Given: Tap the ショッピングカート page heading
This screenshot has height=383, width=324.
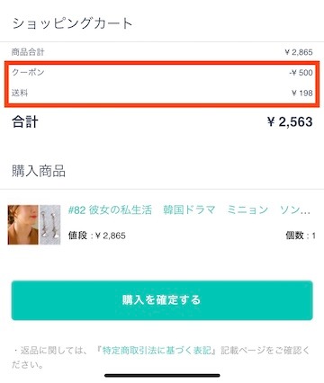Looking at the screenshot, I should tap(72, 23).
